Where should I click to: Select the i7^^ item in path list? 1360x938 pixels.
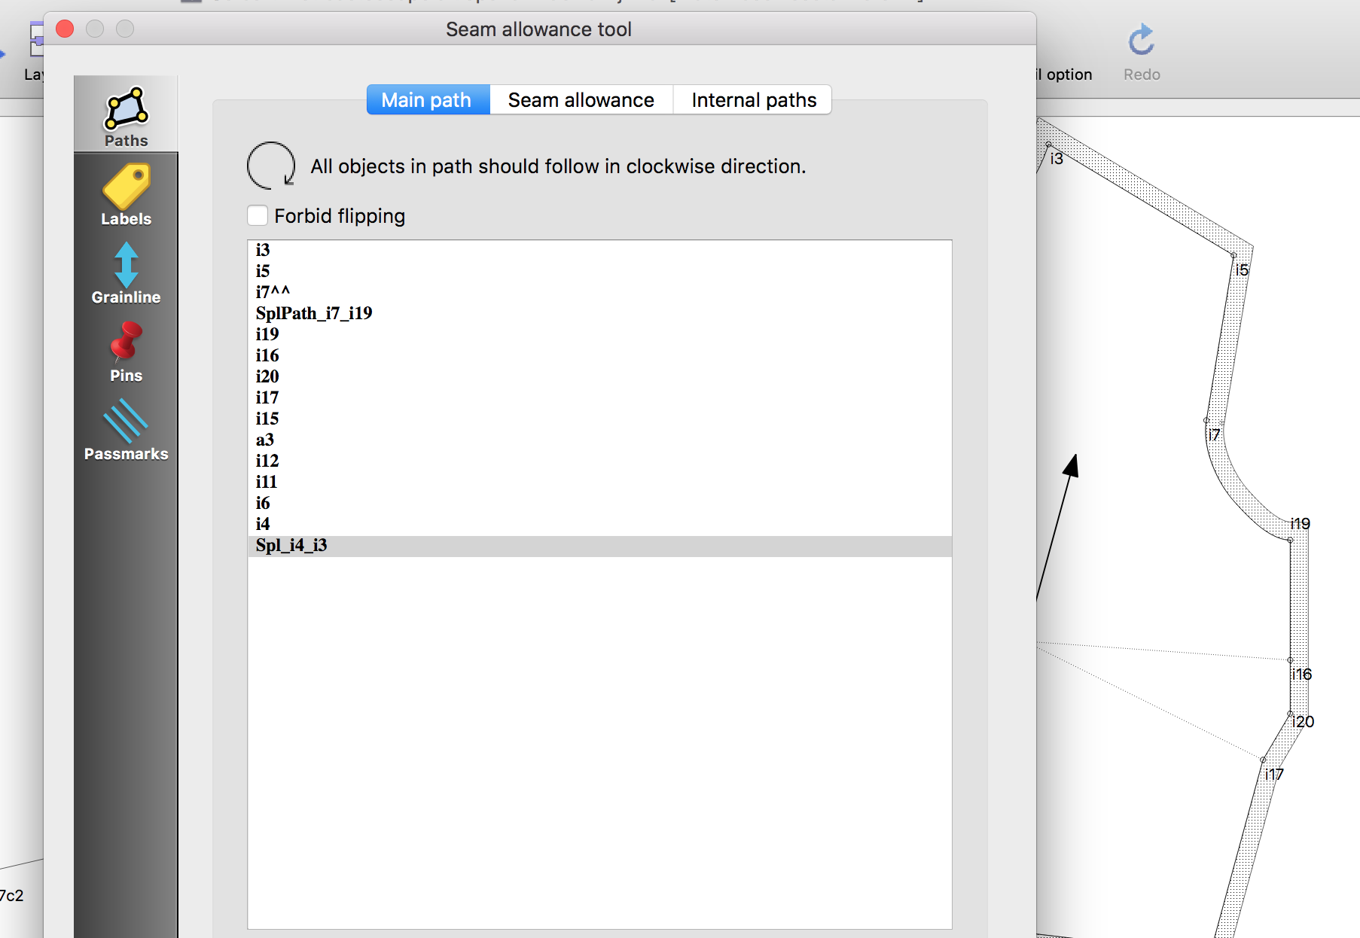click(x=273, y=292)
